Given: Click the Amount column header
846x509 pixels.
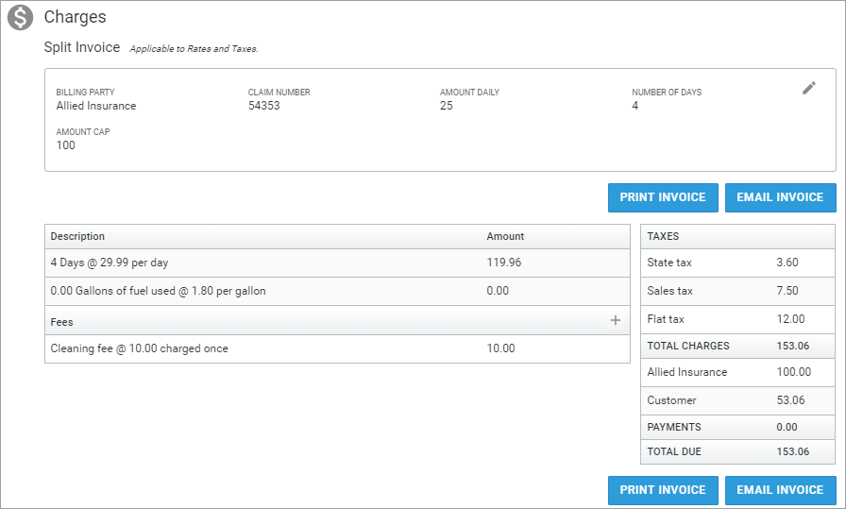Looking at the screenshot, I should pos(505,236).
